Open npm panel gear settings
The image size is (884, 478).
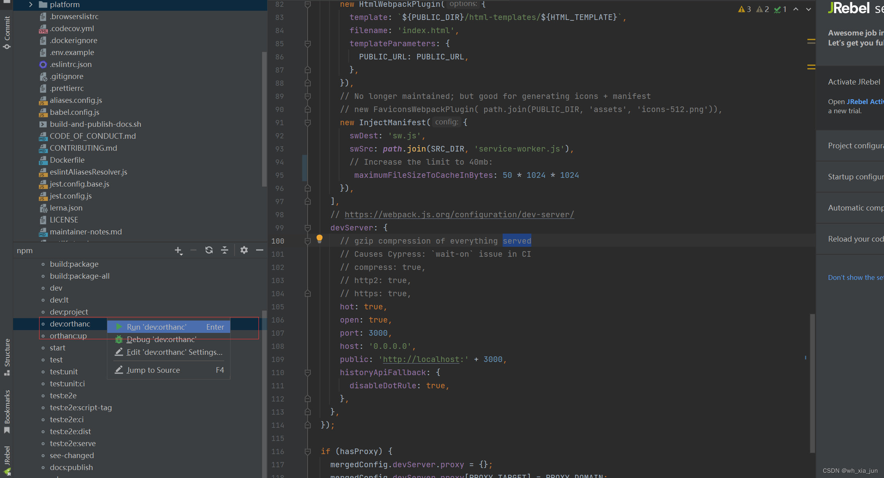(244, 250)
